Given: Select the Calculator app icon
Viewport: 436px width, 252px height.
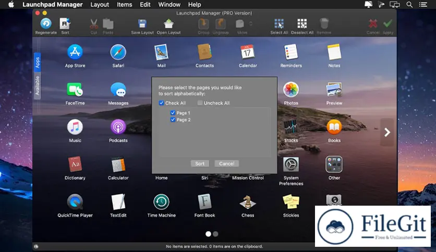Looking at the screenshot, I should point(118,165).
